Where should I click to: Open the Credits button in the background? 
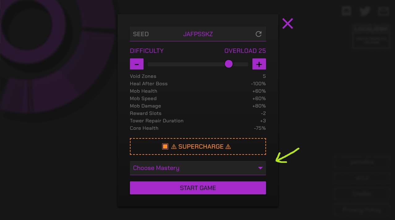point(362,194)
